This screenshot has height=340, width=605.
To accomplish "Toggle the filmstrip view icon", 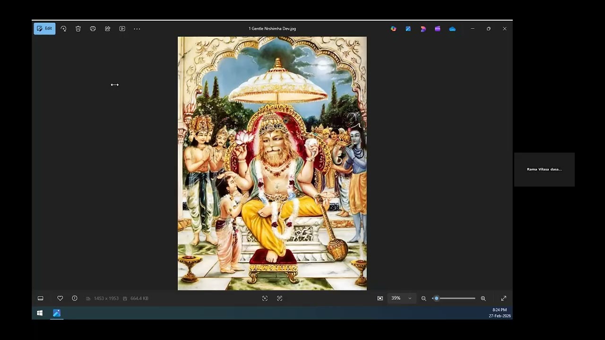I will click(41, 298).
